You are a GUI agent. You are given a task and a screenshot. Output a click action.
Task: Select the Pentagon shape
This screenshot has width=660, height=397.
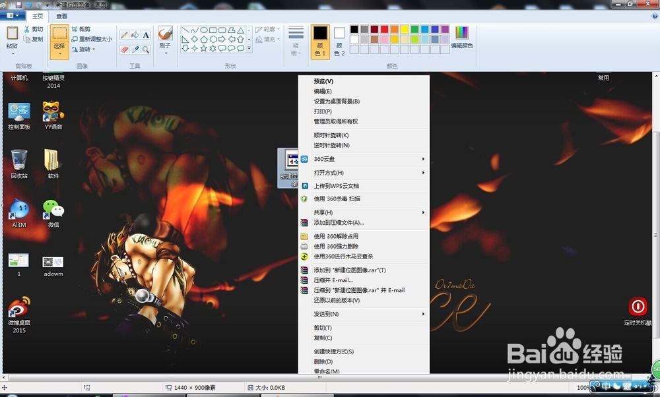coord(204,40)
